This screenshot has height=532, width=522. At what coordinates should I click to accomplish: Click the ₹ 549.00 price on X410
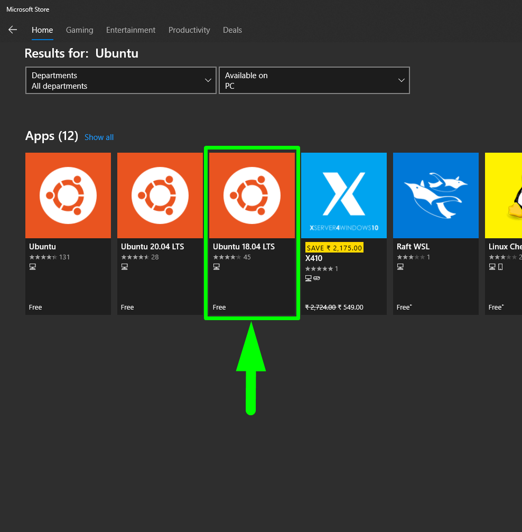tap(351, 307)
